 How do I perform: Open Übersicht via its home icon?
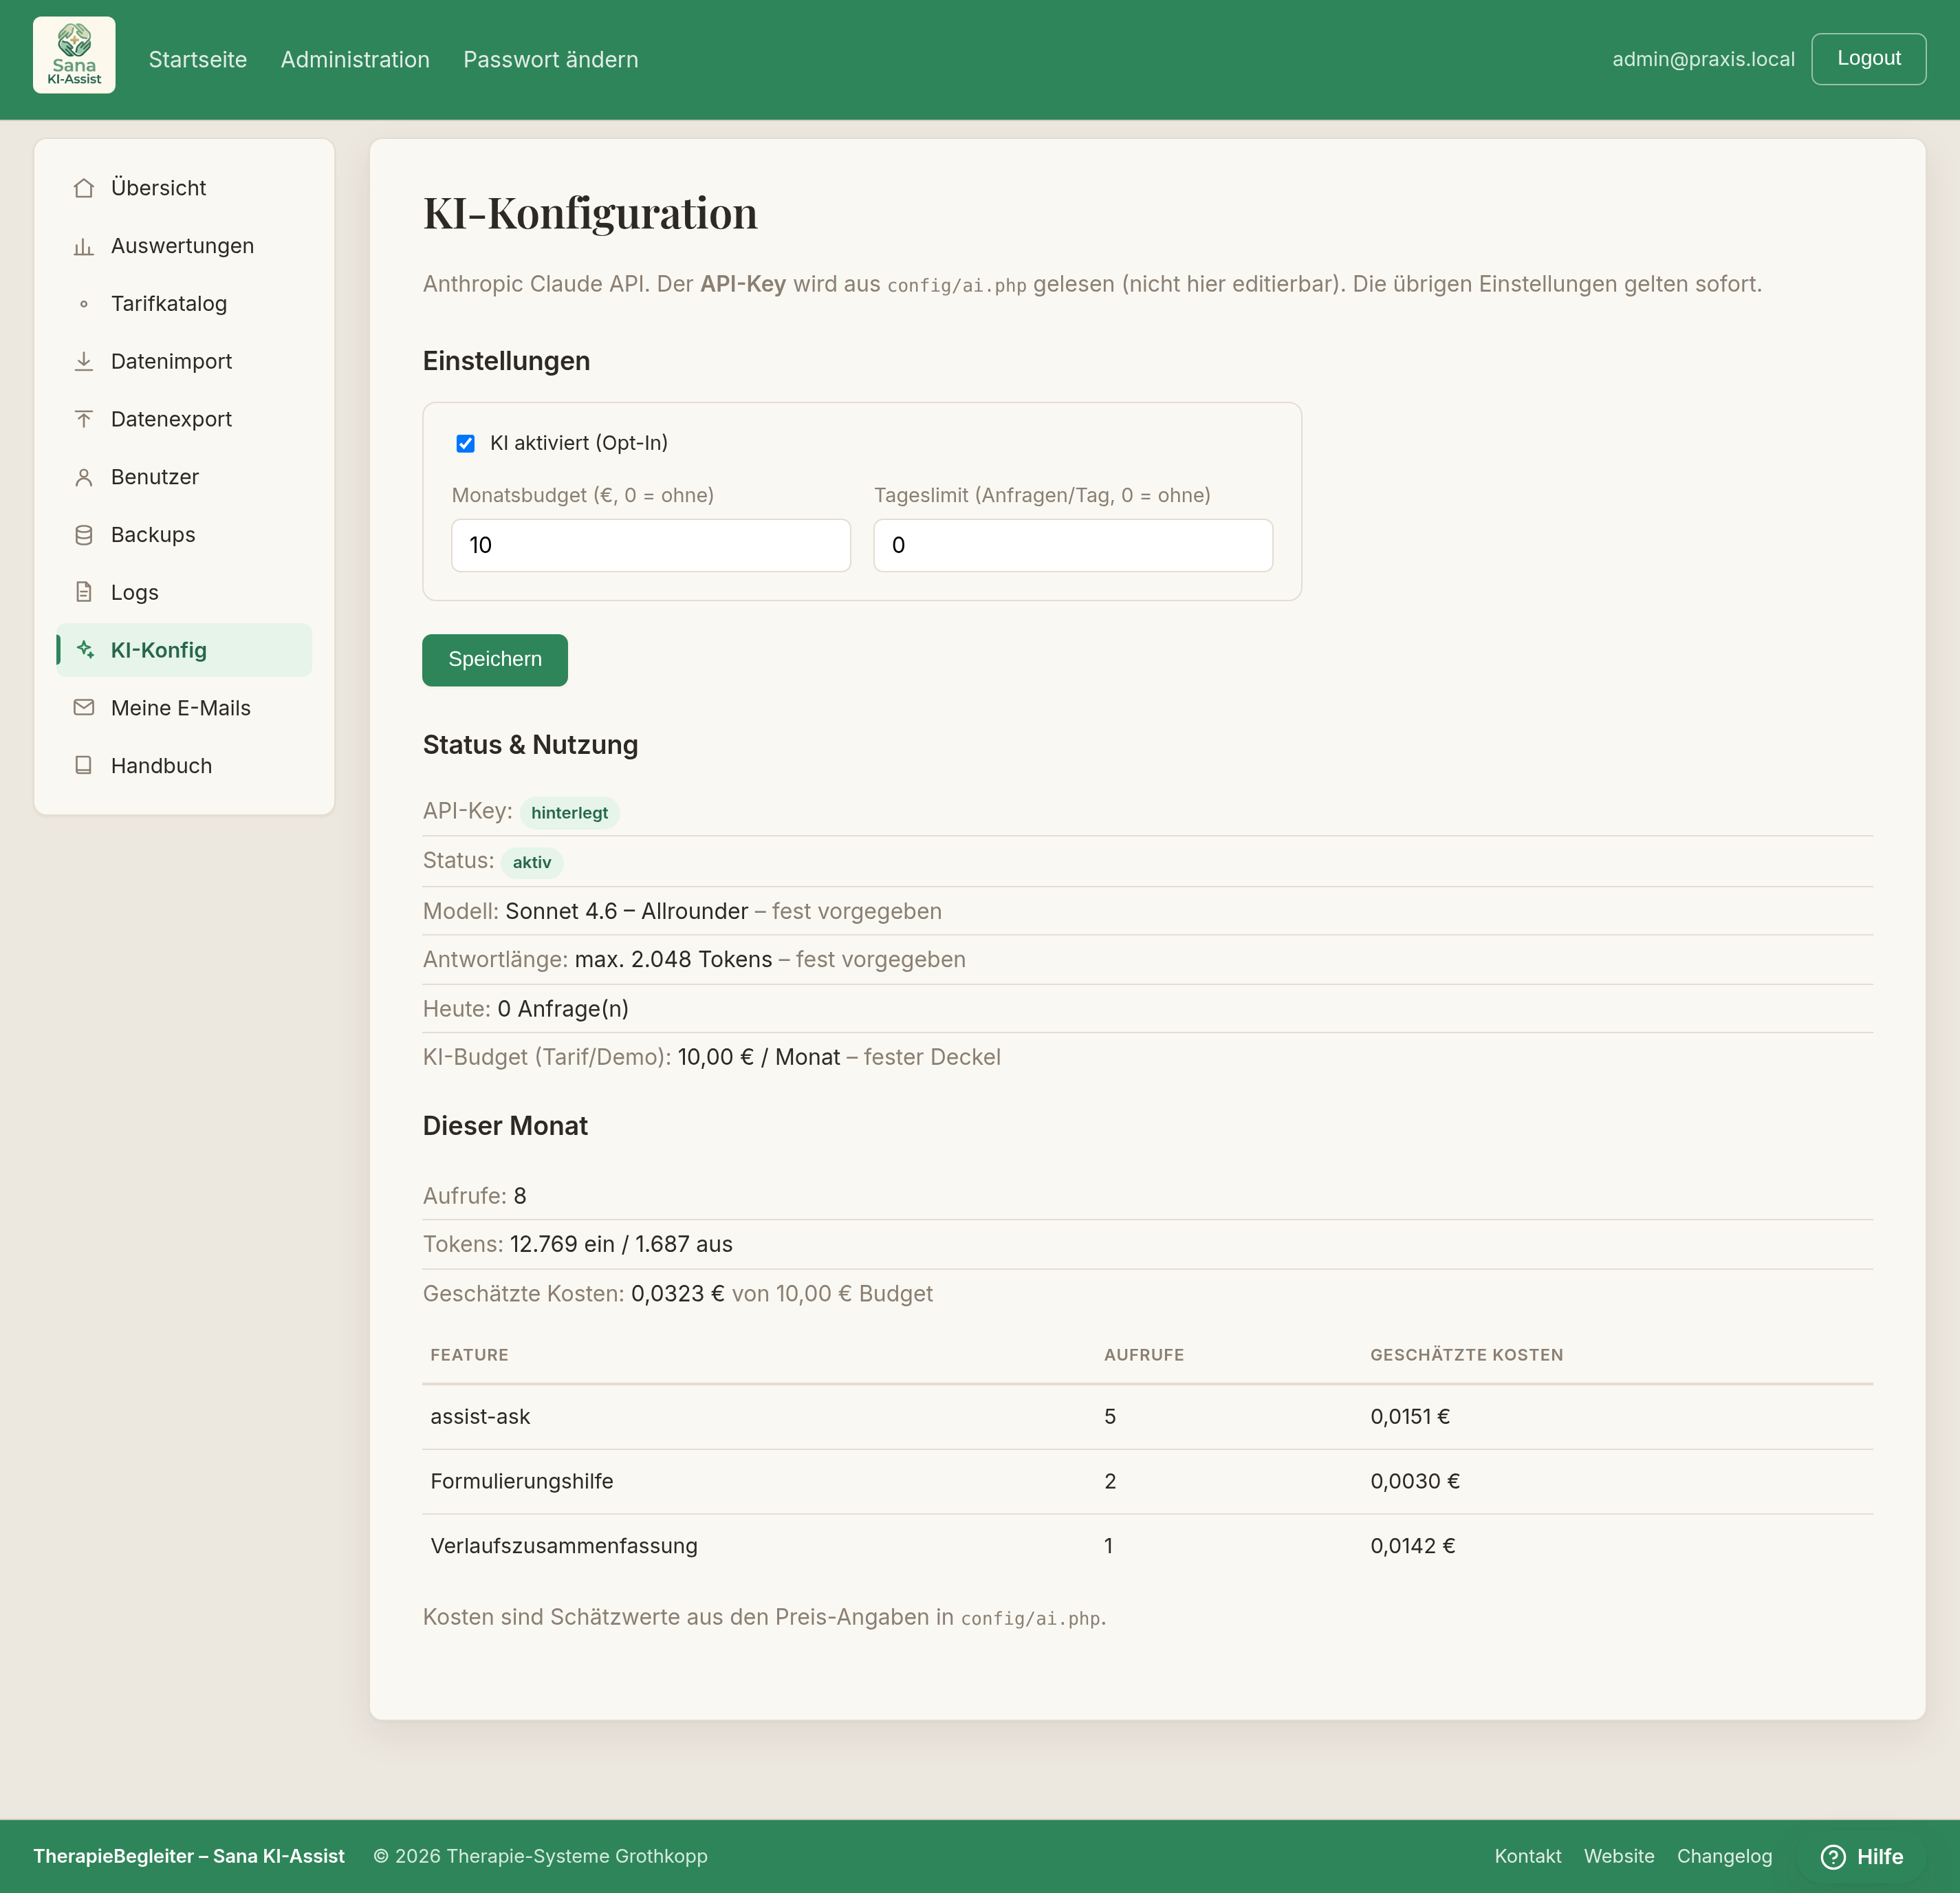click(84, 188)
